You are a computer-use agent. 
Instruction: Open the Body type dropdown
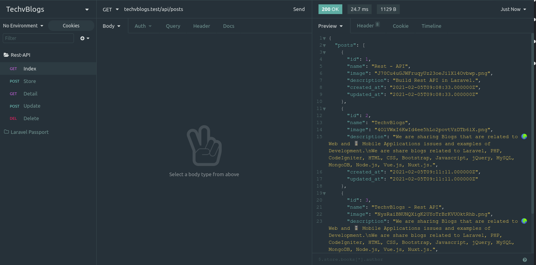112,26
